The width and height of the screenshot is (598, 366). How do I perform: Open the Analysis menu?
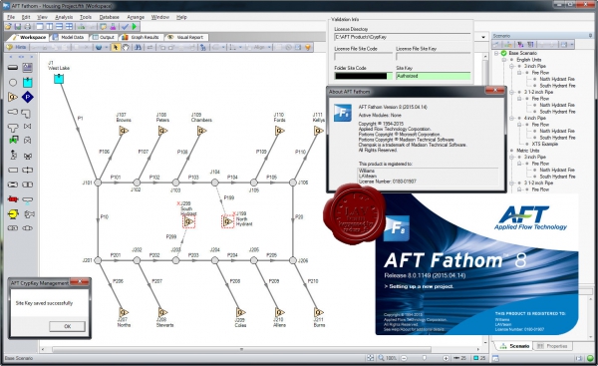pos(64,17)
